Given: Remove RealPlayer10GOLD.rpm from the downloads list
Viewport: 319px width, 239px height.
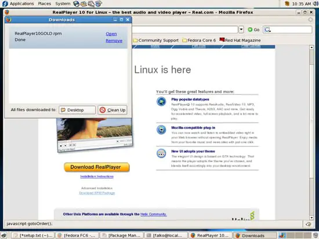Looking at the screenshot, I should [114, 41].
